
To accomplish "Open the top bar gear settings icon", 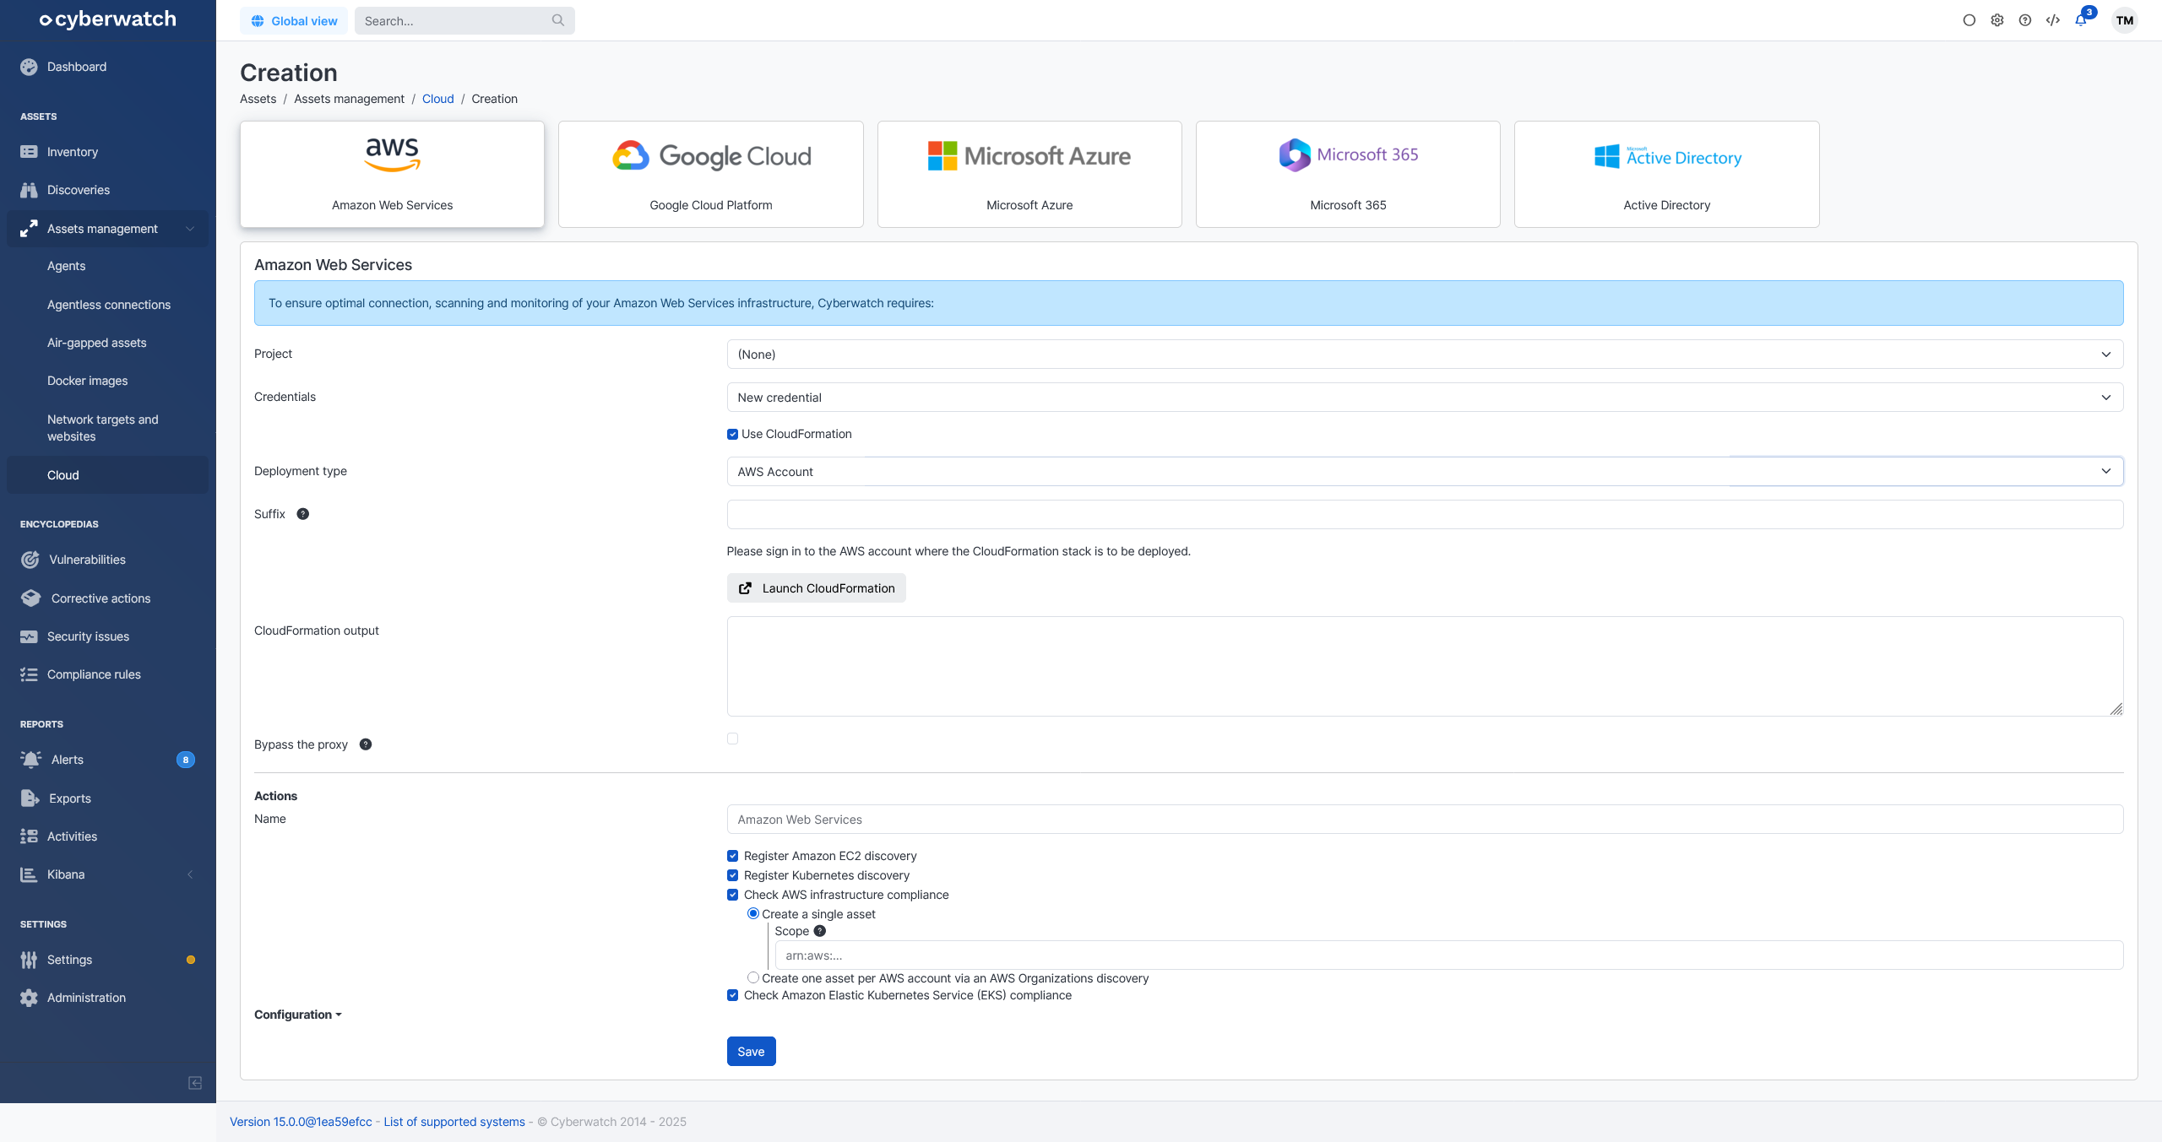I will [x=1997, y=20].
